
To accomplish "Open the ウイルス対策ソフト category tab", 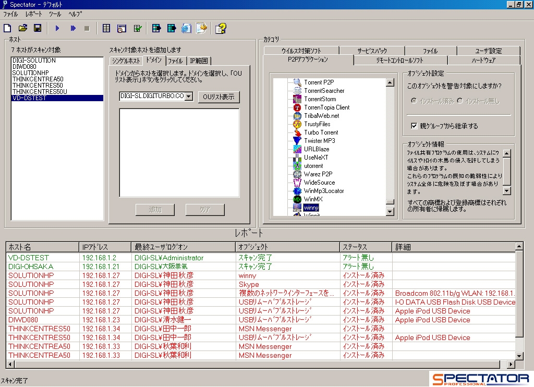I will pos(301,51).
